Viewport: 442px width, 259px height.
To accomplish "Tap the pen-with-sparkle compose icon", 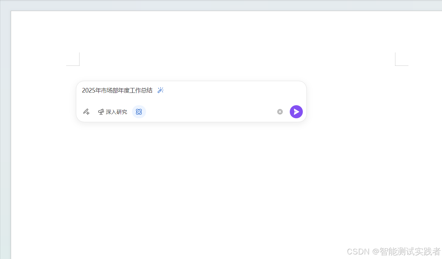I will click(86, 111).
